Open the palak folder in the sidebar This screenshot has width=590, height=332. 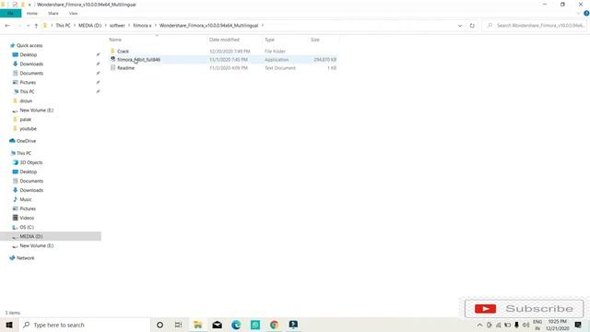click(25, 119)
